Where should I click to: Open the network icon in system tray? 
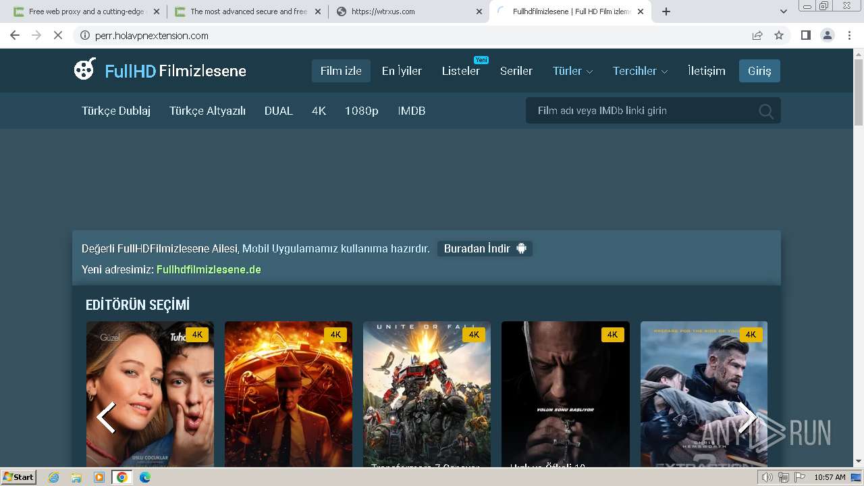(783, 477)
